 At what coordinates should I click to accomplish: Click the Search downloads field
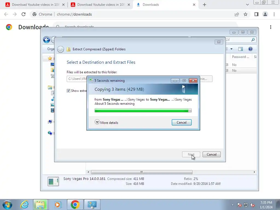pos(145,25)
